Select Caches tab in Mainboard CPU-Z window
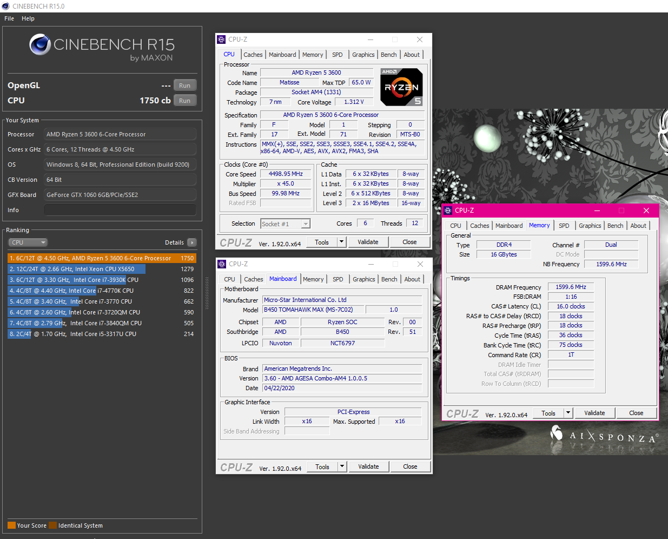The height and width of the screenshot is (539, 668). [x=253, y=279]
